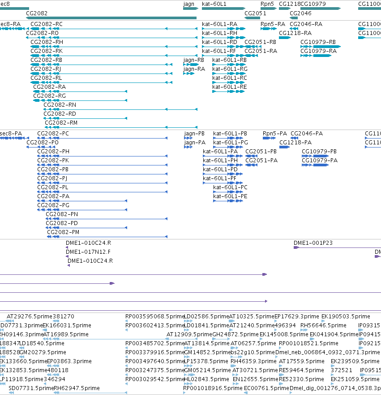Select the CG2082-RM transcript label
This screenshot has width=381, height=395.
[61, 123]
